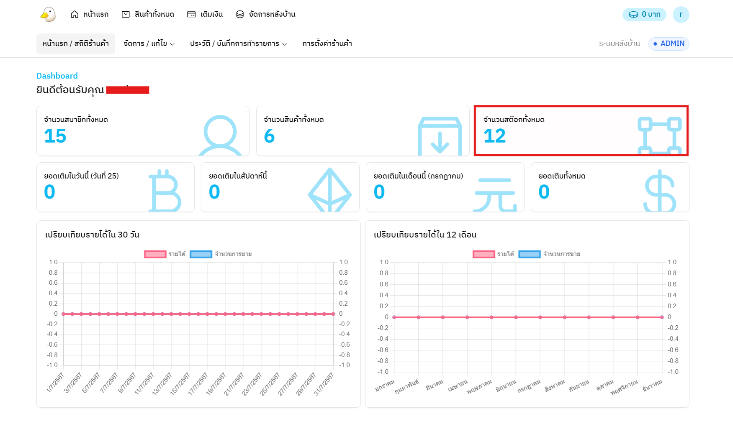Go to หน้าแรก in top navigation

[x=90, y=14]
